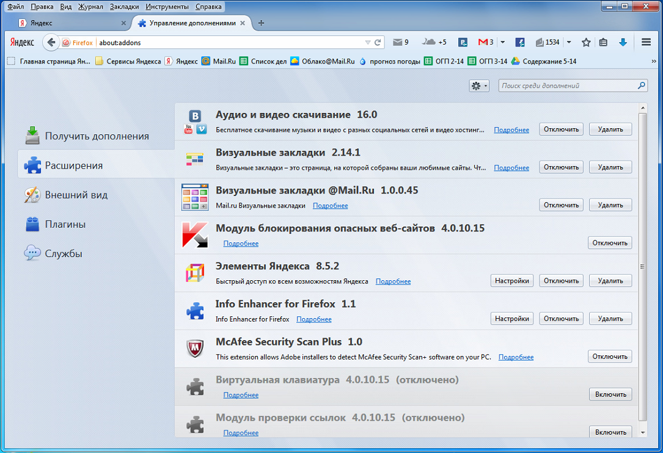Image resolution: width=663 pixels, height=453 pixels.
Task: Click the McAfee shield icon
Action: 195,349
